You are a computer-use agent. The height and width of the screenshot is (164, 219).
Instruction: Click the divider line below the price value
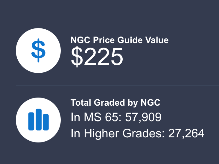coord(117,85)
